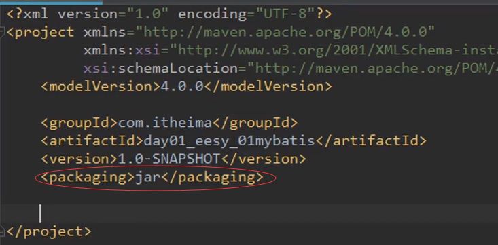
Task: Click the xsi:schemaLocation attribute line
Action: click(x=291, y=69)
